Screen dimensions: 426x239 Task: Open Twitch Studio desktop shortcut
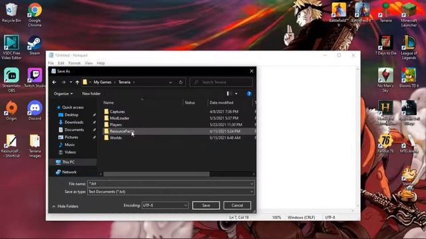click(x=35, y=78)
